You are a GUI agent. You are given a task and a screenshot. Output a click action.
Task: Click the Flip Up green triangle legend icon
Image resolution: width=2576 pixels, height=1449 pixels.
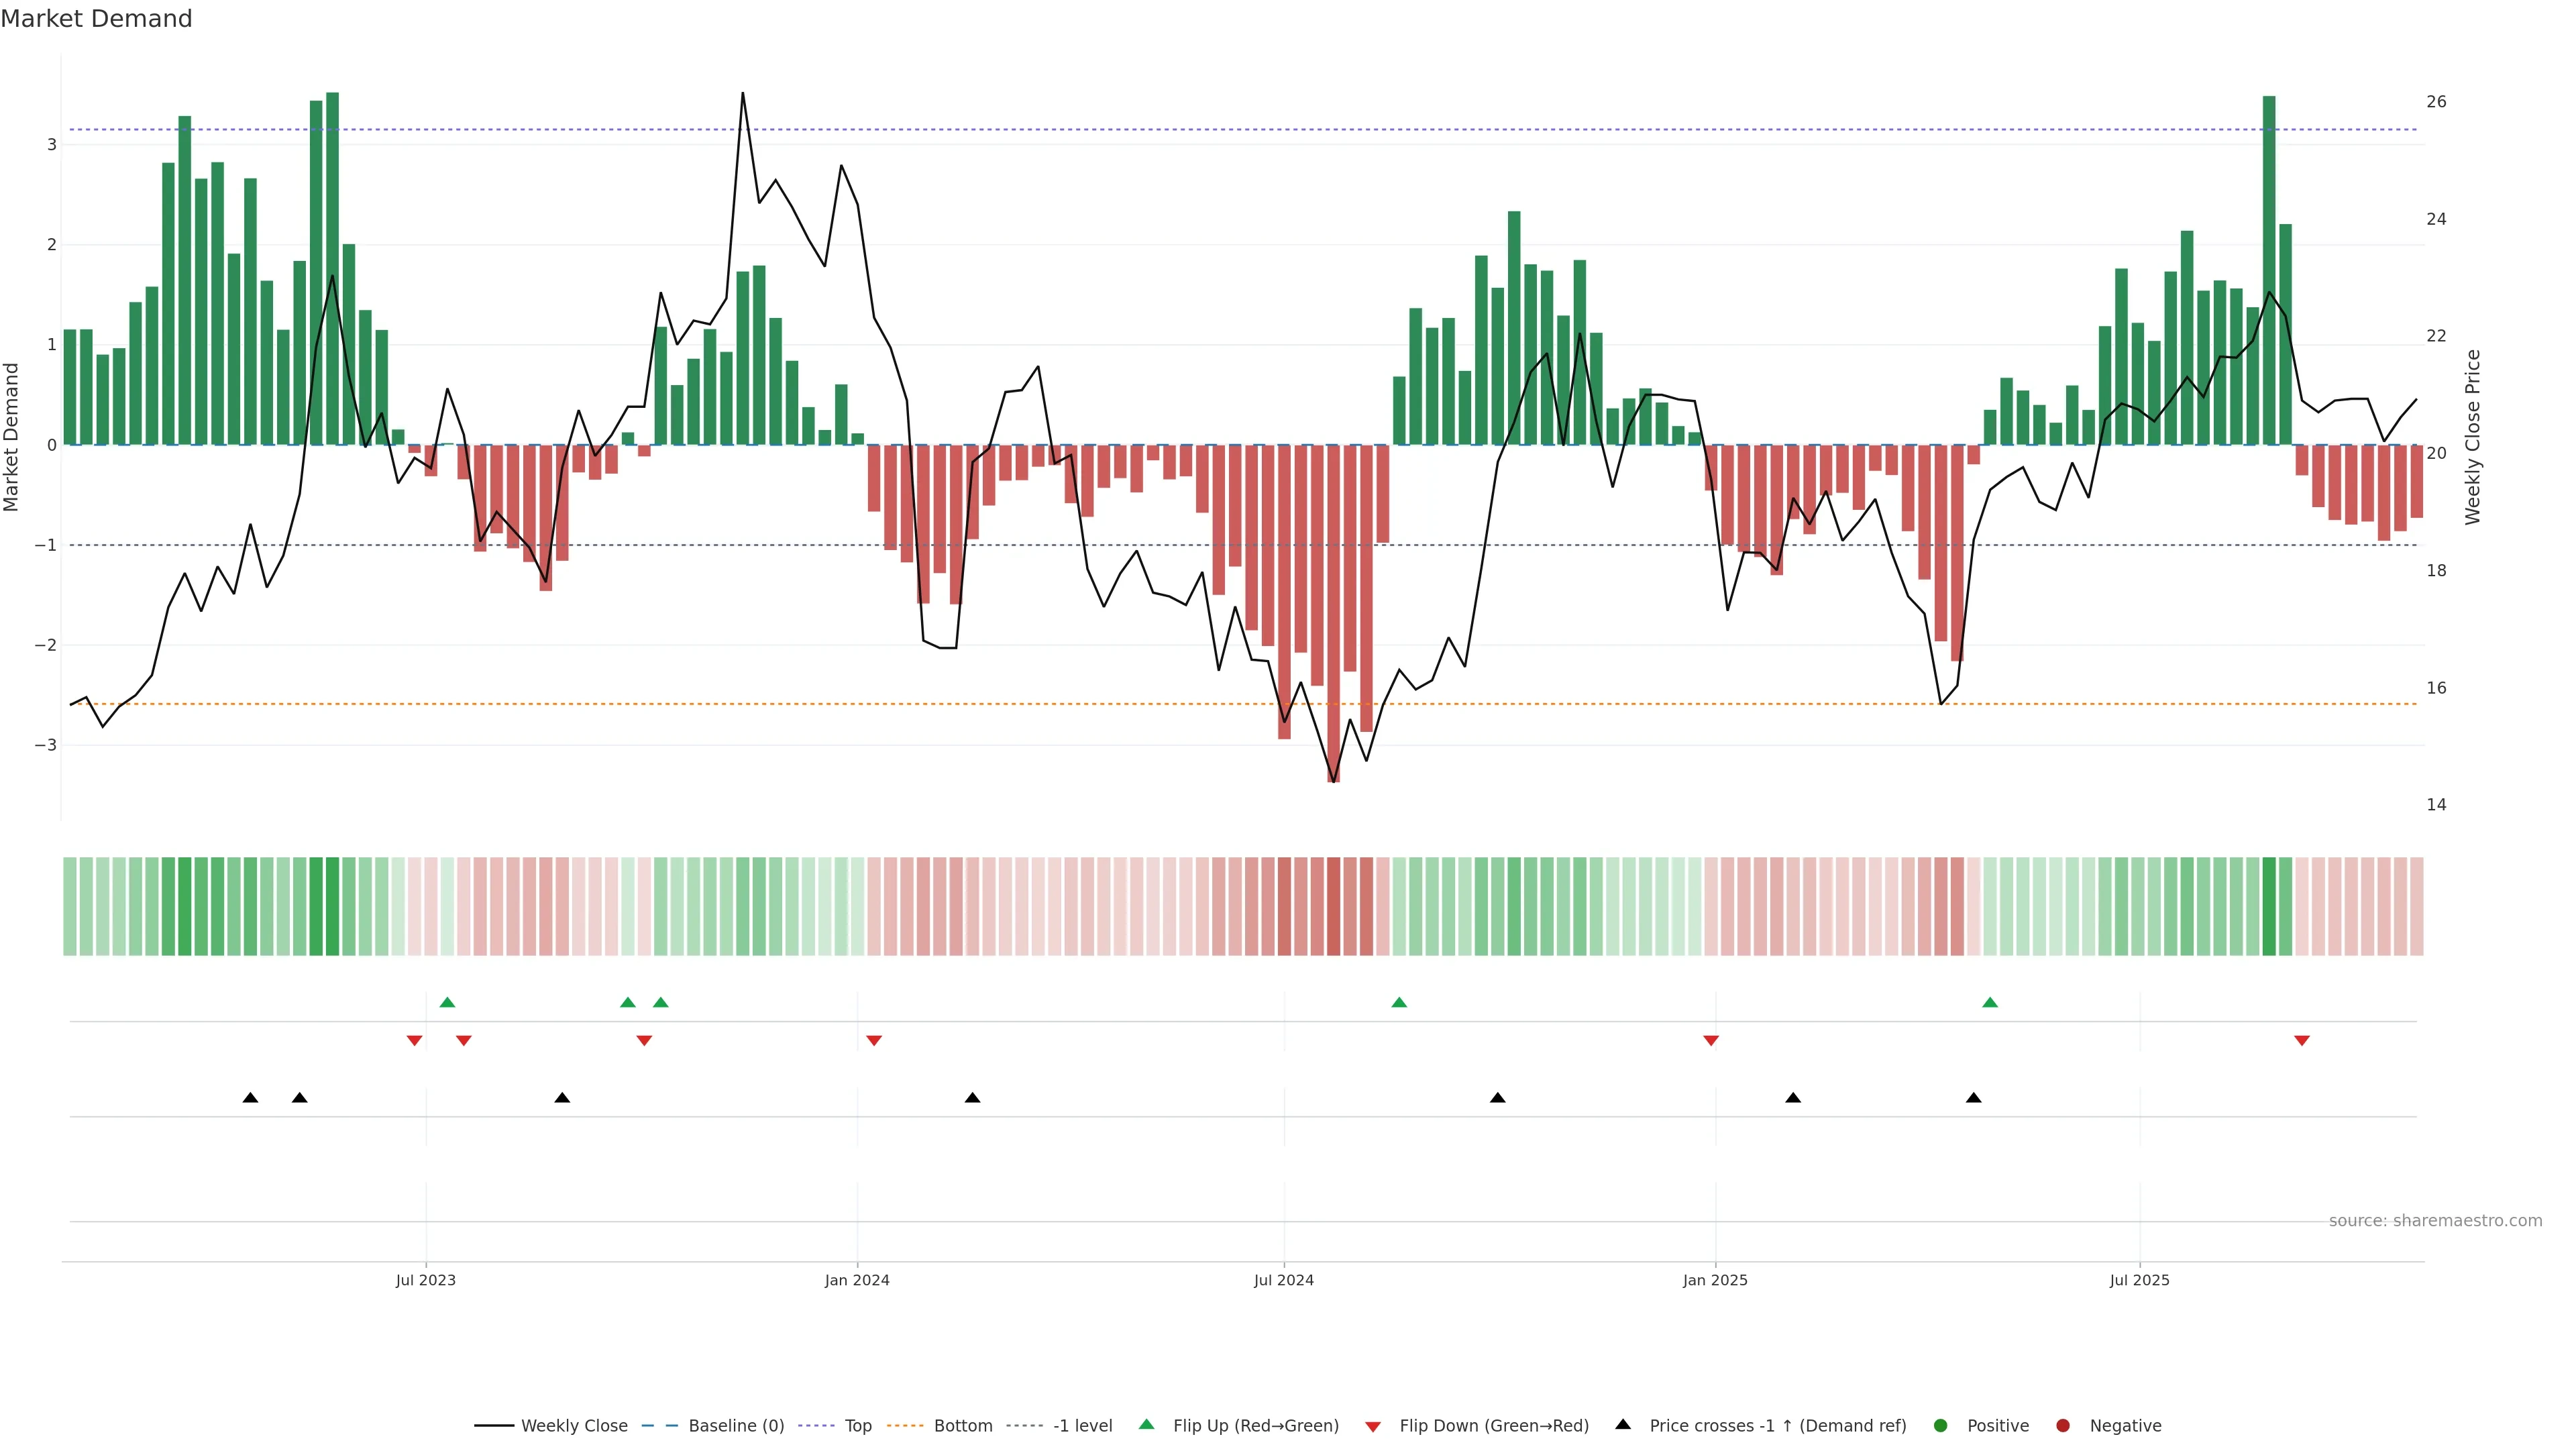coord(1147,1425)
